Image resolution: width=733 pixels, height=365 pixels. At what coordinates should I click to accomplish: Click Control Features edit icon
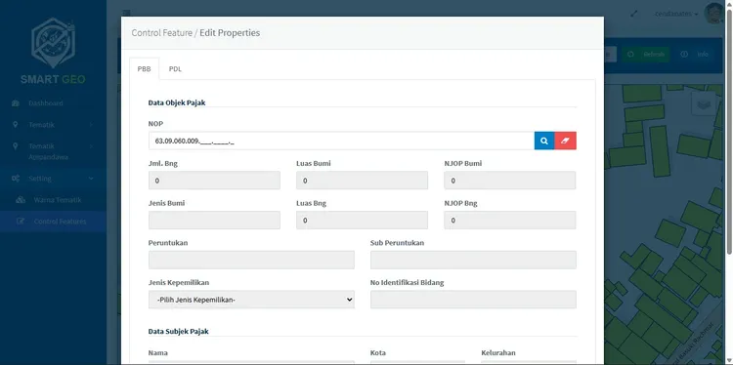pyautogui.click(x=21, y=222)
